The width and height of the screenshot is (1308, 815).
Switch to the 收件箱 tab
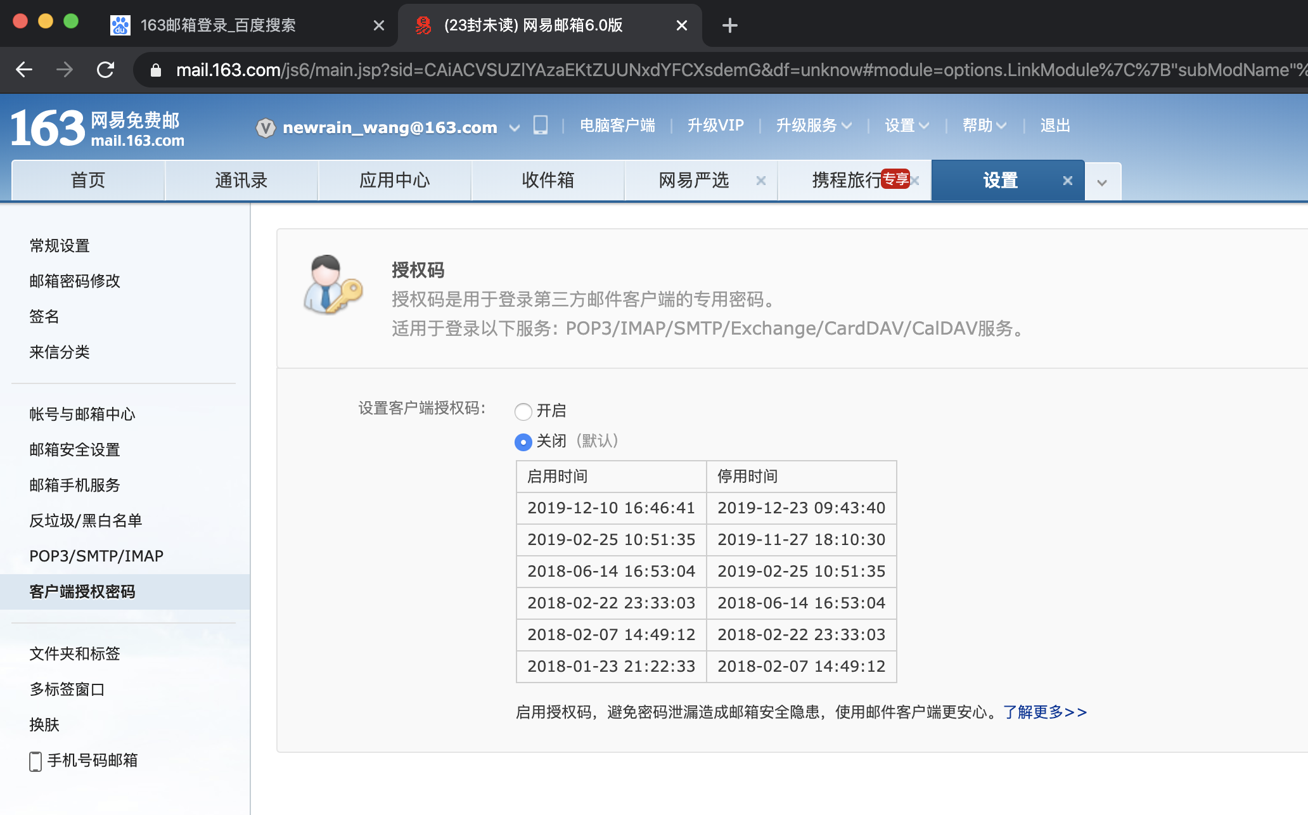pos(548,181)
